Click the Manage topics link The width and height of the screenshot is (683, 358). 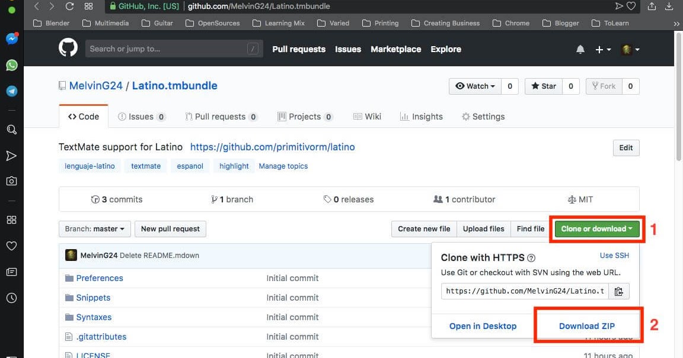tap(283, 166)
